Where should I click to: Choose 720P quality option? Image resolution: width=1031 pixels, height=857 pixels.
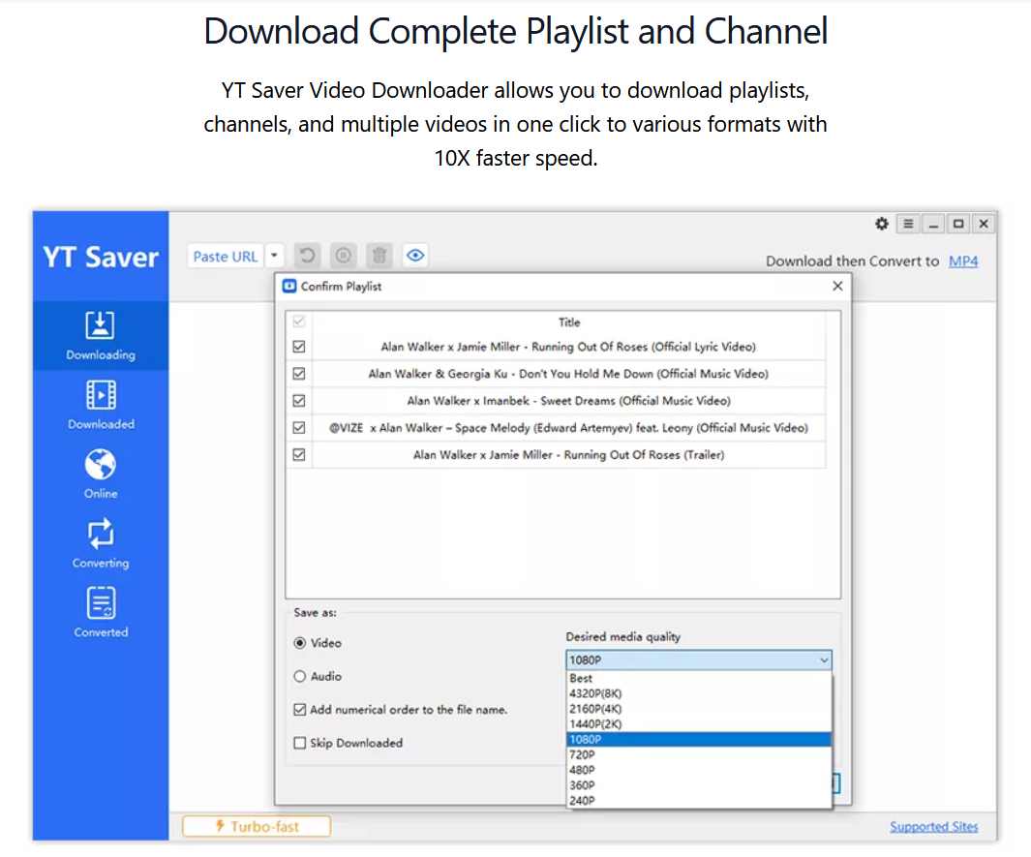point(698,754)
